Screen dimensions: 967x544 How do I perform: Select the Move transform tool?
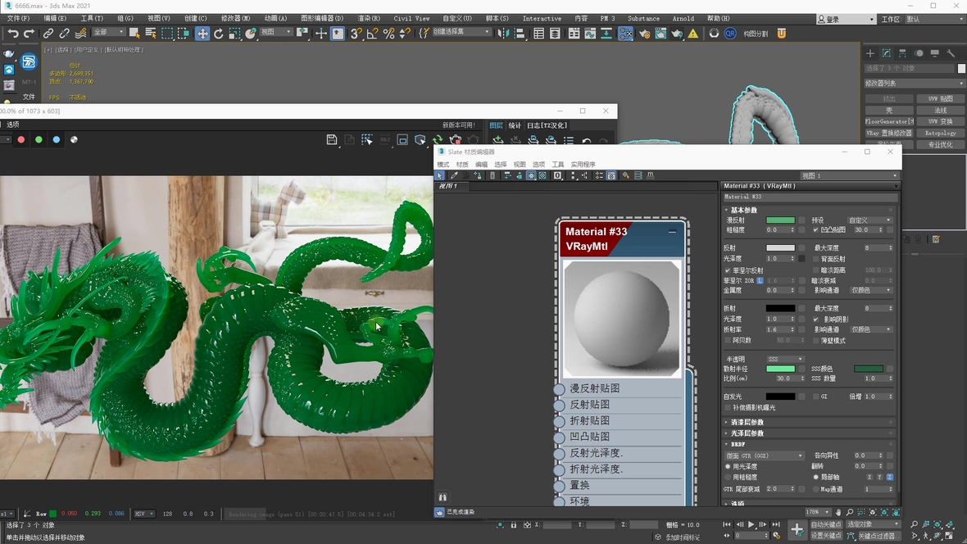click(202, 34)
